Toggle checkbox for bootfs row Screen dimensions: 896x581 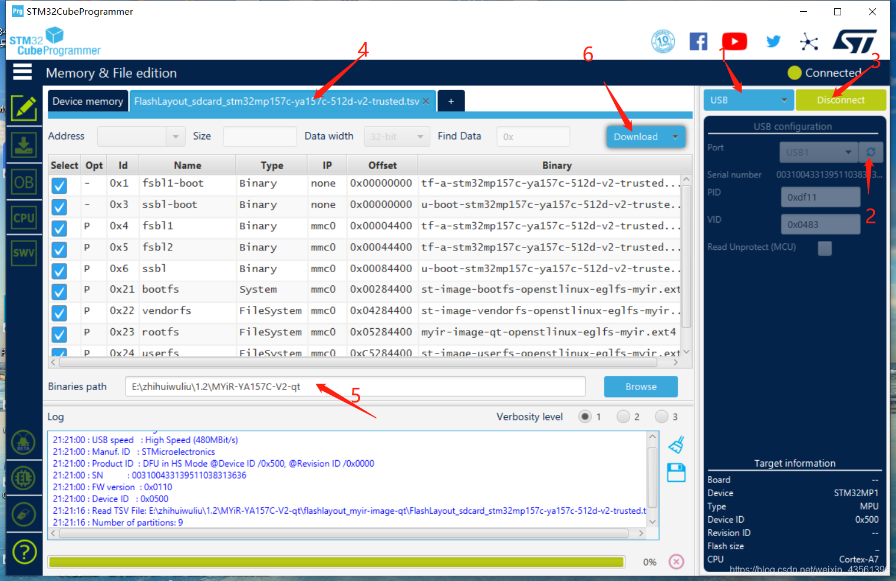(59, 292)
